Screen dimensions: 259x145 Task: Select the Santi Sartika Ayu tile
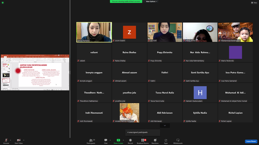[200, 72]
